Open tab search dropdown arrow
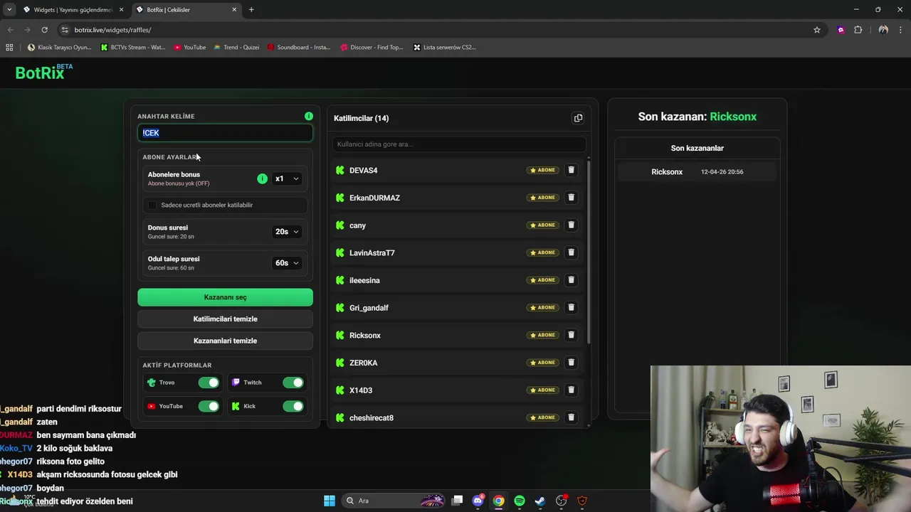 pyautogui.click(x=9, y=9)
